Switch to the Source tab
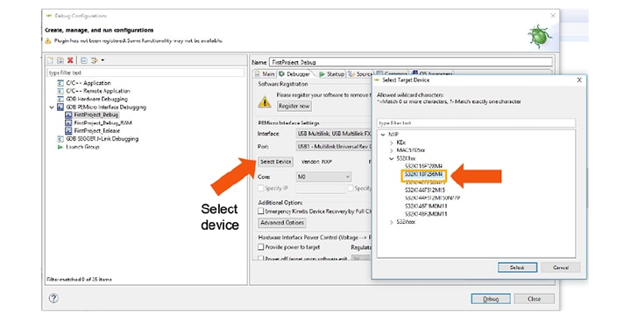Screen dimensions: 631x319 tap(360, 73)
